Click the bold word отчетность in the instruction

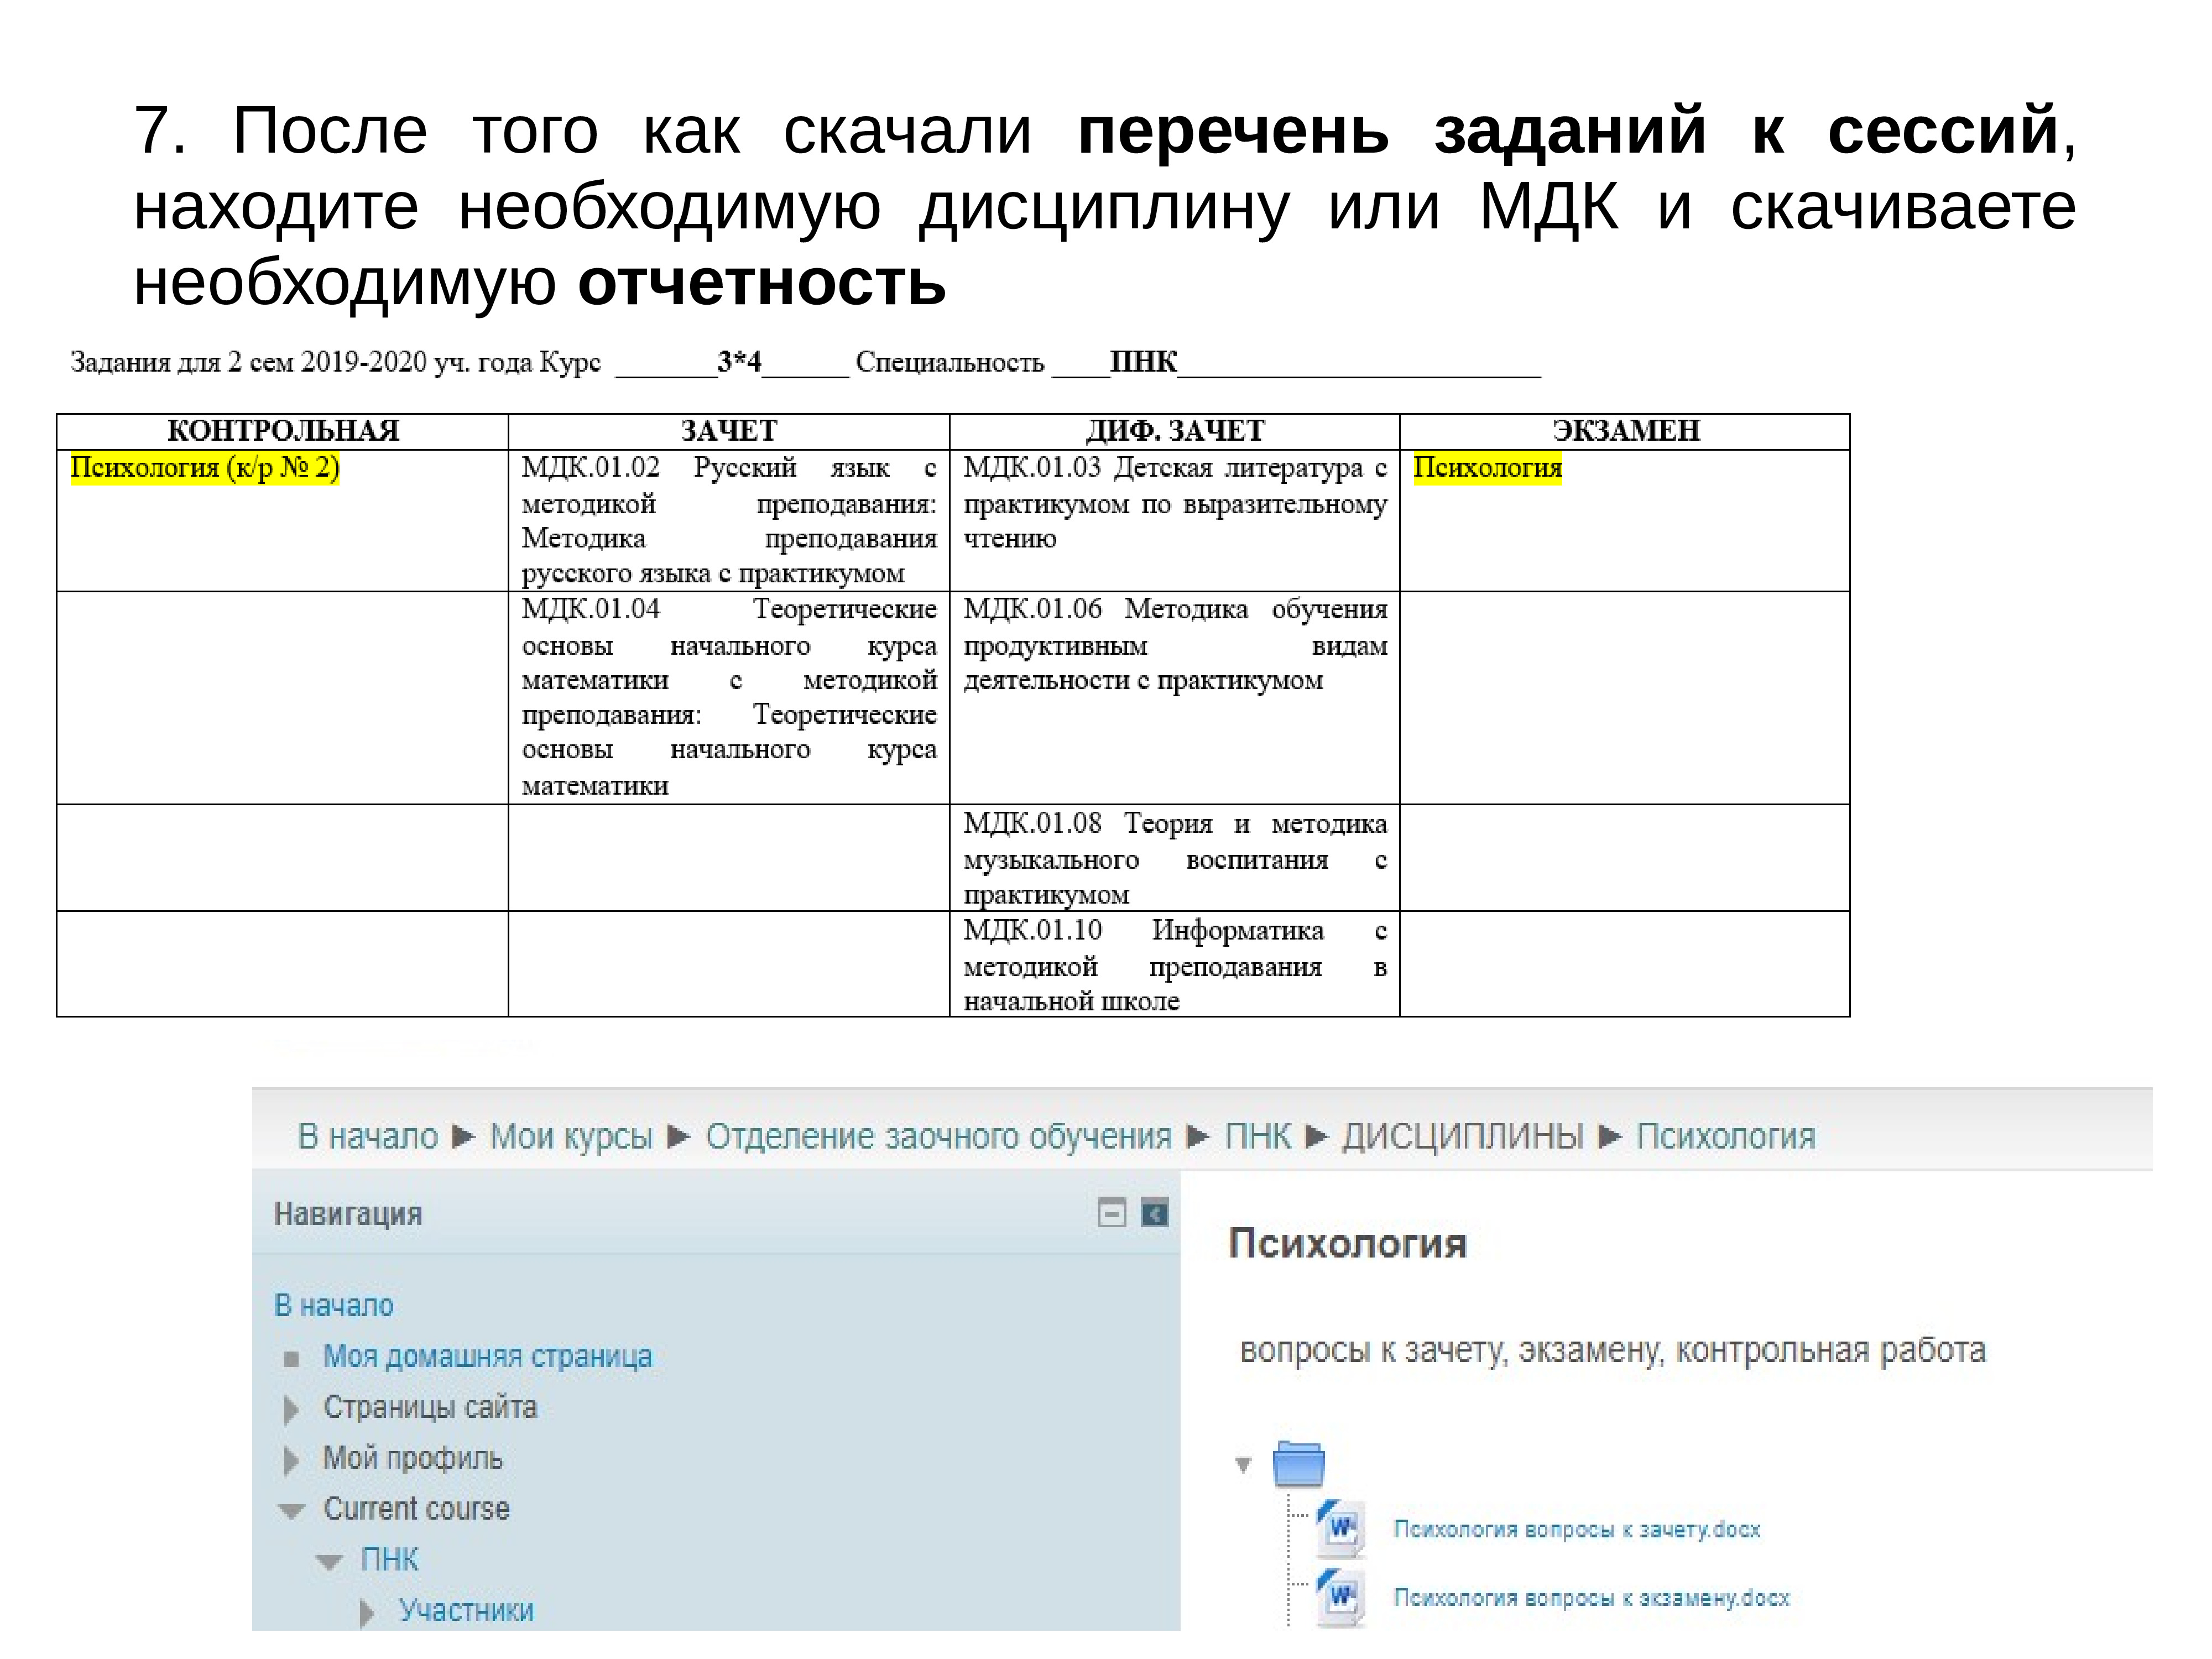(762, 283)
